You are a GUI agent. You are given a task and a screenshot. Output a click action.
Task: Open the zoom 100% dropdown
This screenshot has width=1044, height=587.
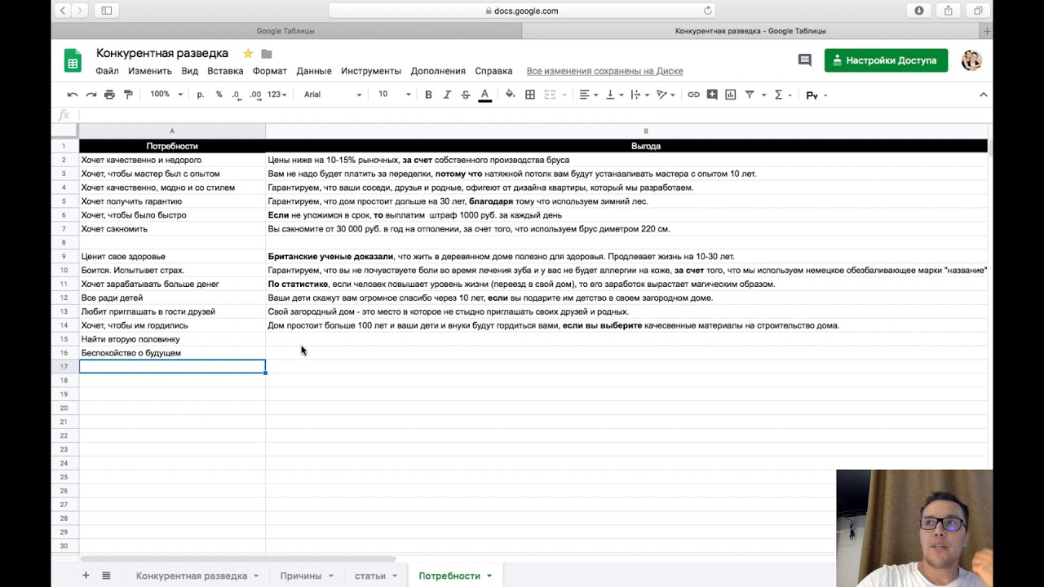tap(166, 95)
